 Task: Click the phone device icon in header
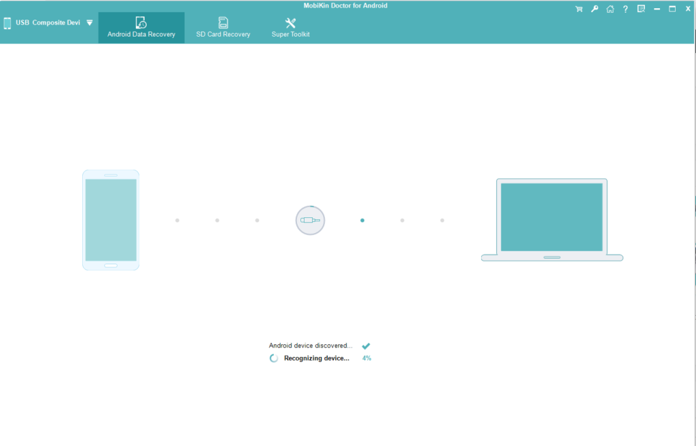tap(7, 23)
